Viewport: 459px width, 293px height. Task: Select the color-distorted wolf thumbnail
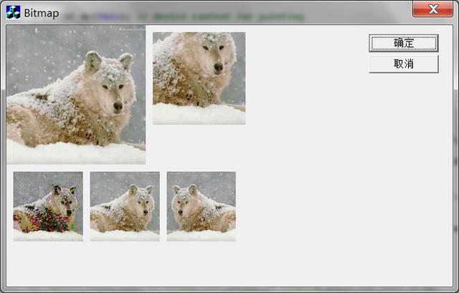[x=48, y=206]
